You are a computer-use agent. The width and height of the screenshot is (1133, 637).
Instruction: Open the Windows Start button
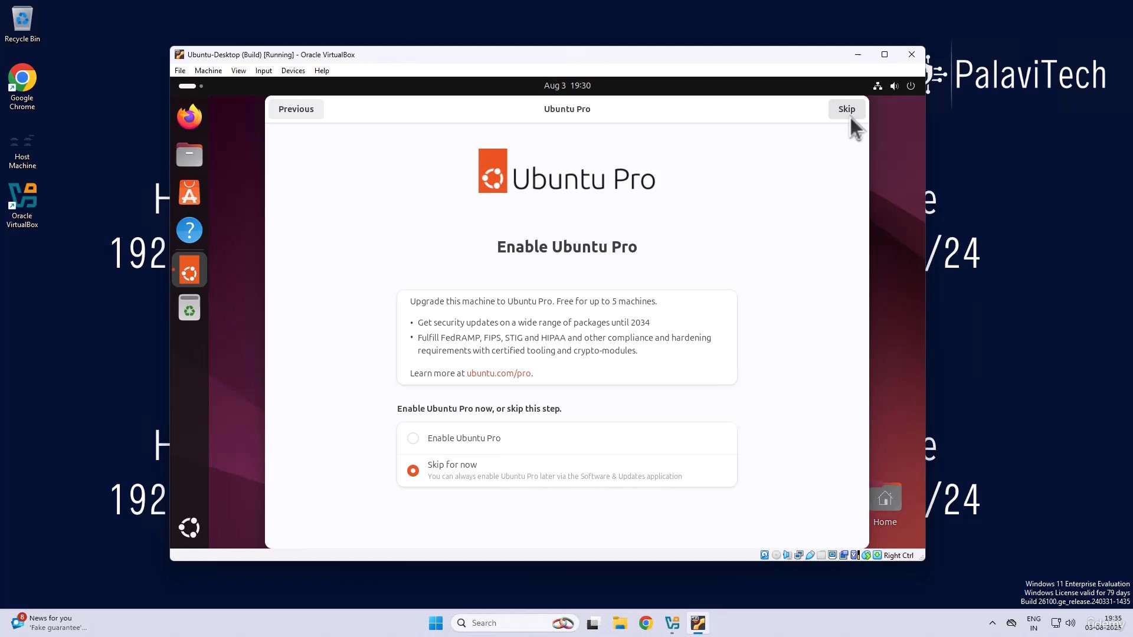(x=435, y=623)
